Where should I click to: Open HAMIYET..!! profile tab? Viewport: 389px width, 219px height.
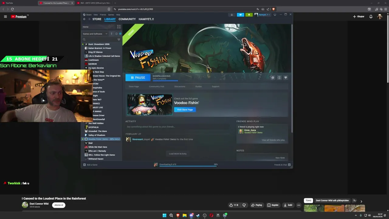(146, 19)
